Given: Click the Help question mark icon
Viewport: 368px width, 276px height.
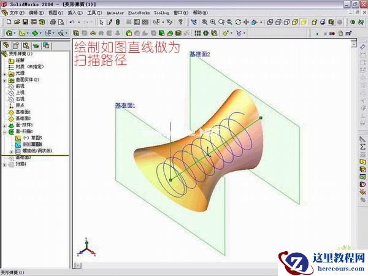Looking at the screenshot, I should 180,22.
